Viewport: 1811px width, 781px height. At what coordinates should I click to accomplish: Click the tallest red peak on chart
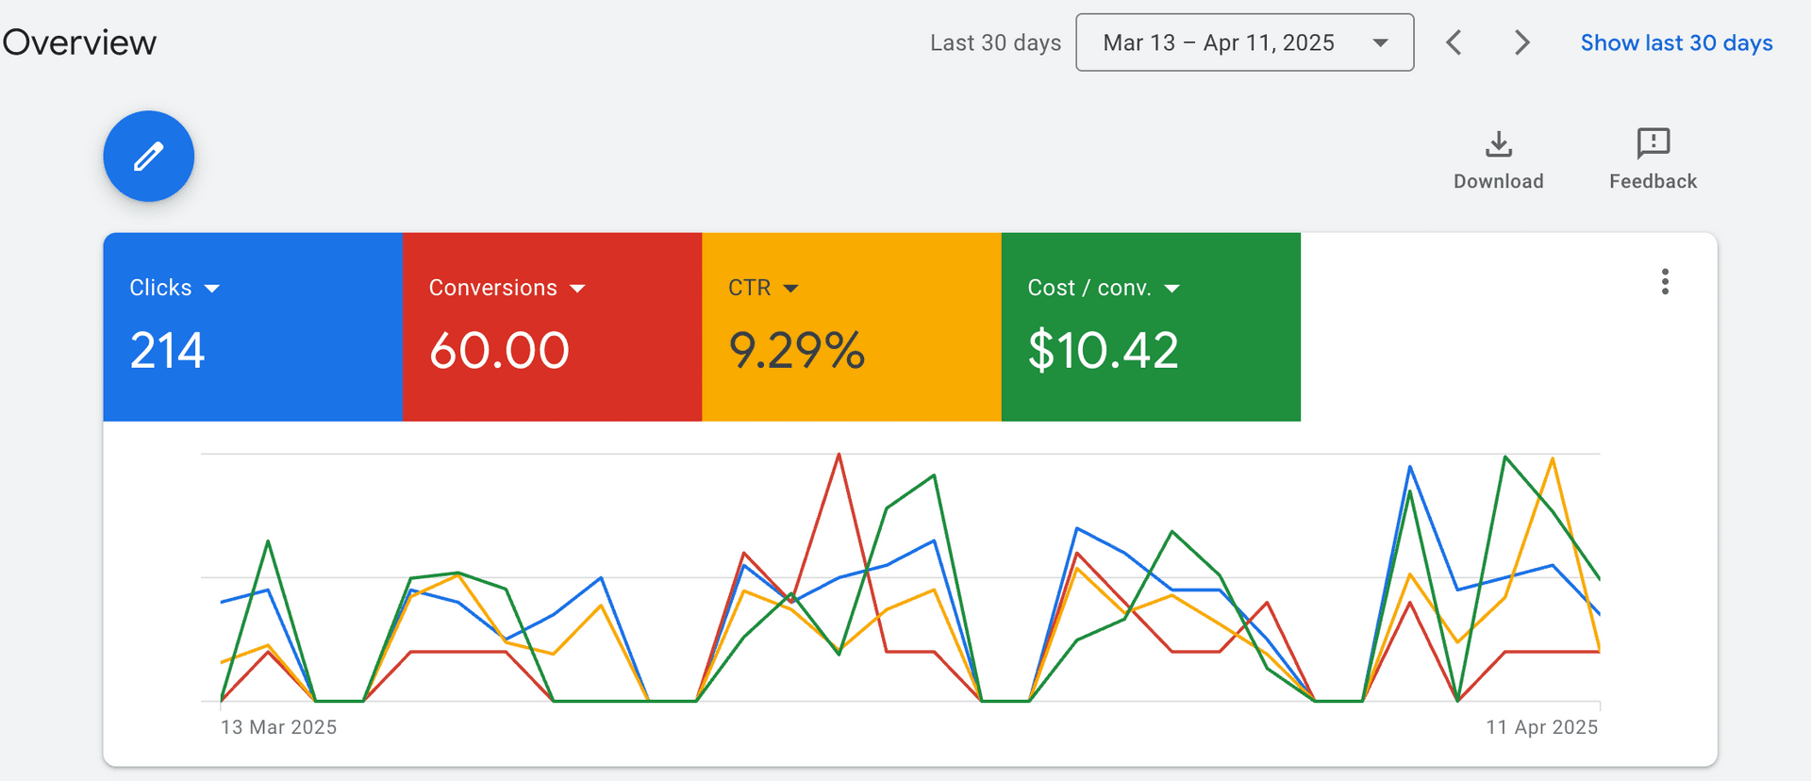[x=839, y=456]
